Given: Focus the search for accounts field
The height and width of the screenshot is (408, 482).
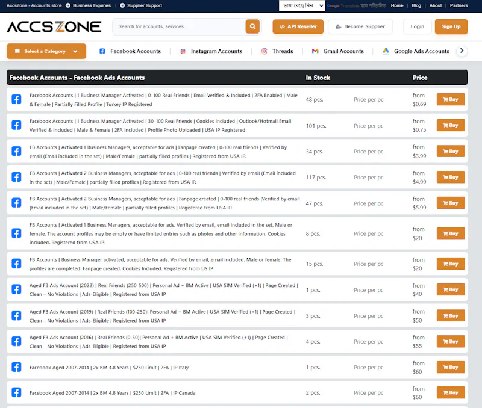Looking at the screenshot, I should point(179,26).
